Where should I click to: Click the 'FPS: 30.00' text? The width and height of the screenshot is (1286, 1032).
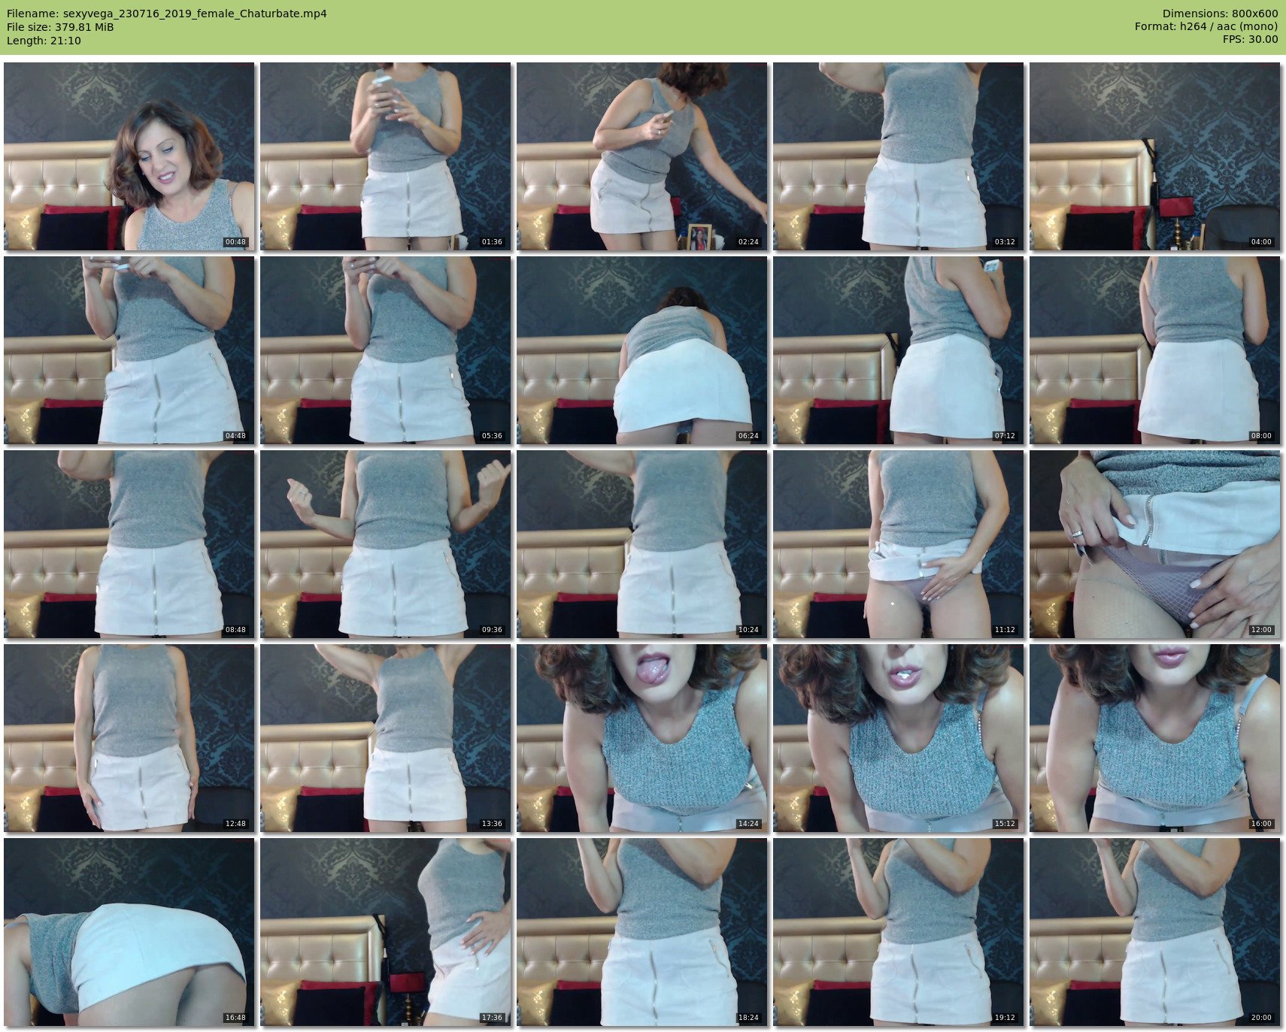coord(1250,41)
